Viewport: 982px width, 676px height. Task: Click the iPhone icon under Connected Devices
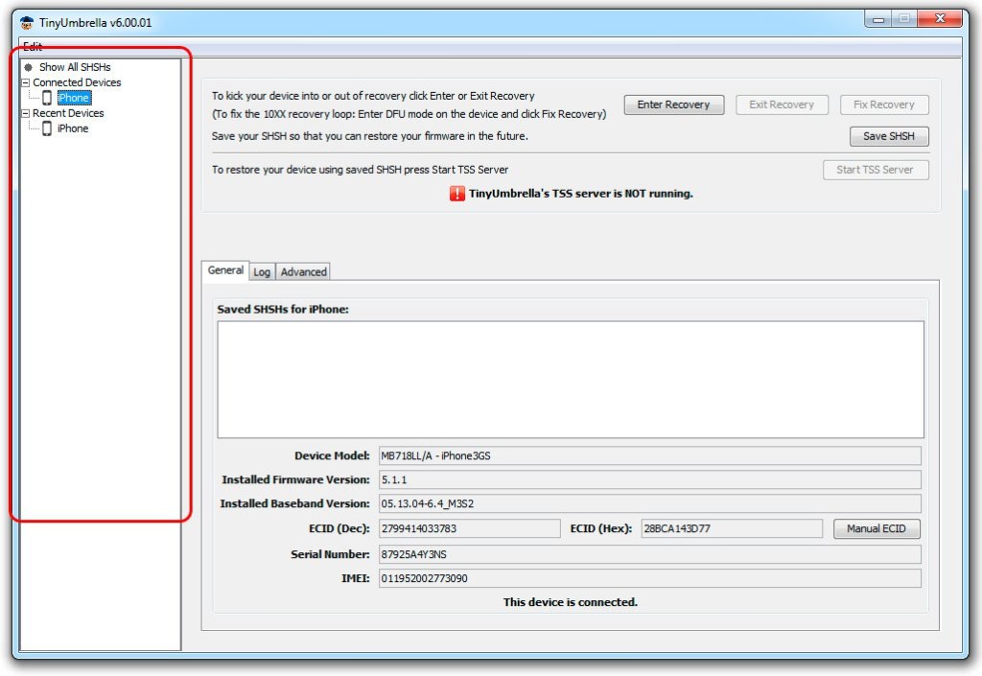[x=47, y=98]
